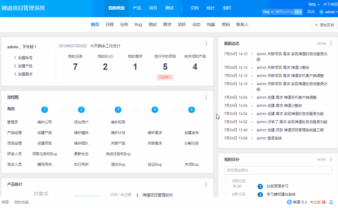This screenshot has height=208, width=338.
Task: Click the 点击添加待办 input field
Action: 278,170
